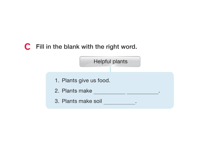Image resolution: width=221 pixels, height=155 pixels.
Task: Click the number 1 list marker
Action: [57, 81]
